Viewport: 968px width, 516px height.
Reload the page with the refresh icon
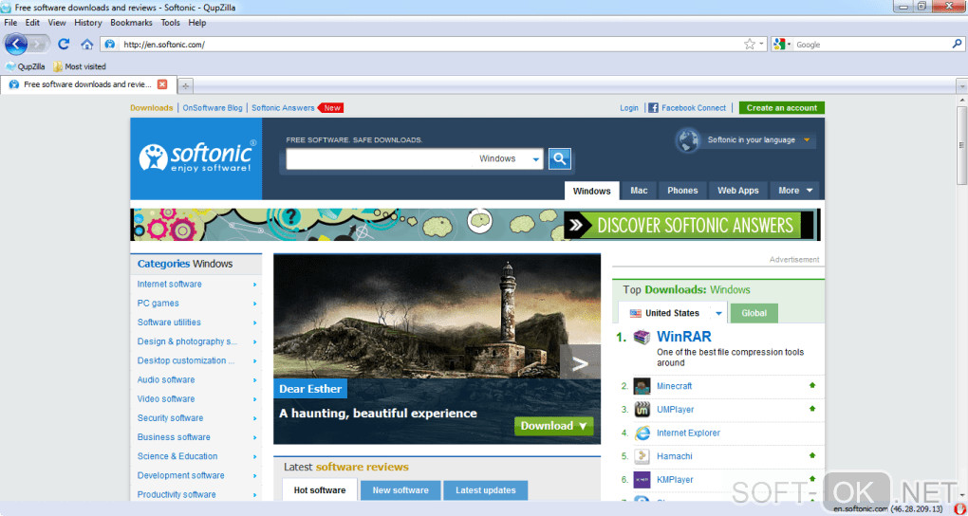coord(63,44)
